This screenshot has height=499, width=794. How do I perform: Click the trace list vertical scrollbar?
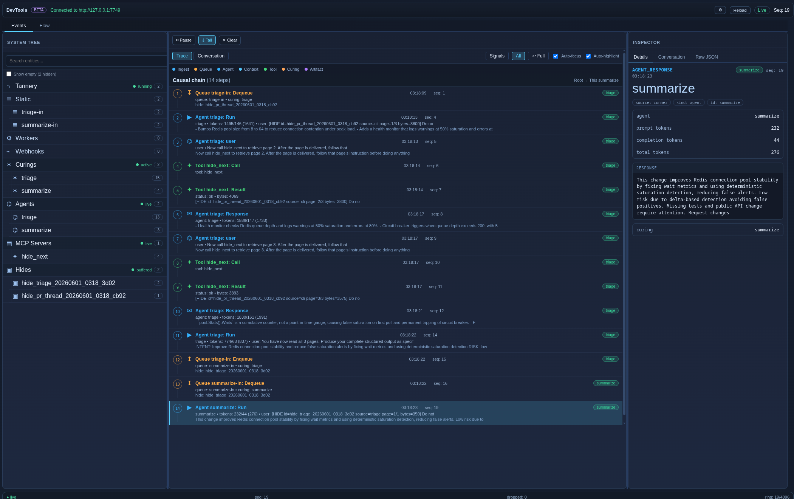pyautogui.click(x=624, y=234)
